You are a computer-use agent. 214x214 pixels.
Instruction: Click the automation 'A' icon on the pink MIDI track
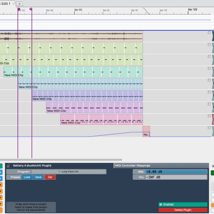209,116
